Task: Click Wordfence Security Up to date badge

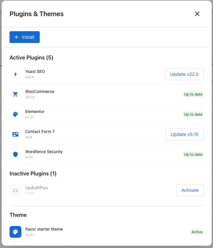Action: tap(193, 154)
